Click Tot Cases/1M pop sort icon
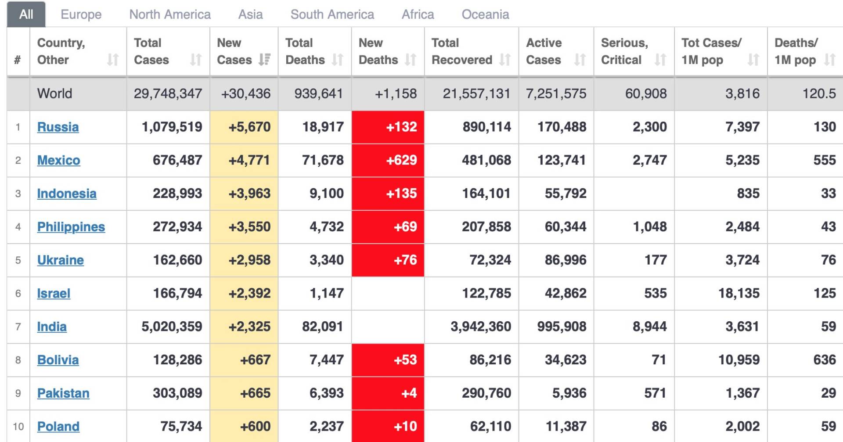 [753, 60]
